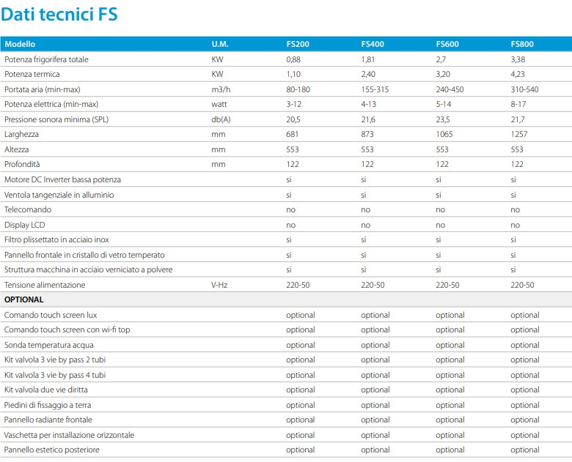Select 'Pannello estetico posteriore' label
This screenshot has width=572, height=462.
point(52,450)
